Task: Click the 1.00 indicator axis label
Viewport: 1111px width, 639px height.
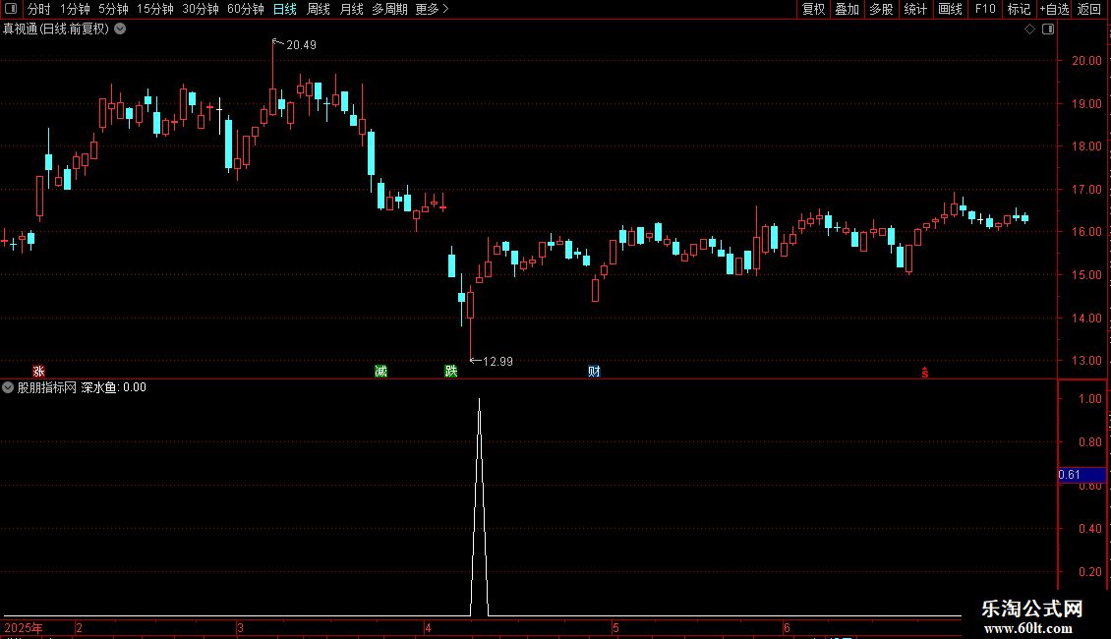Action: click(1089, 399)
